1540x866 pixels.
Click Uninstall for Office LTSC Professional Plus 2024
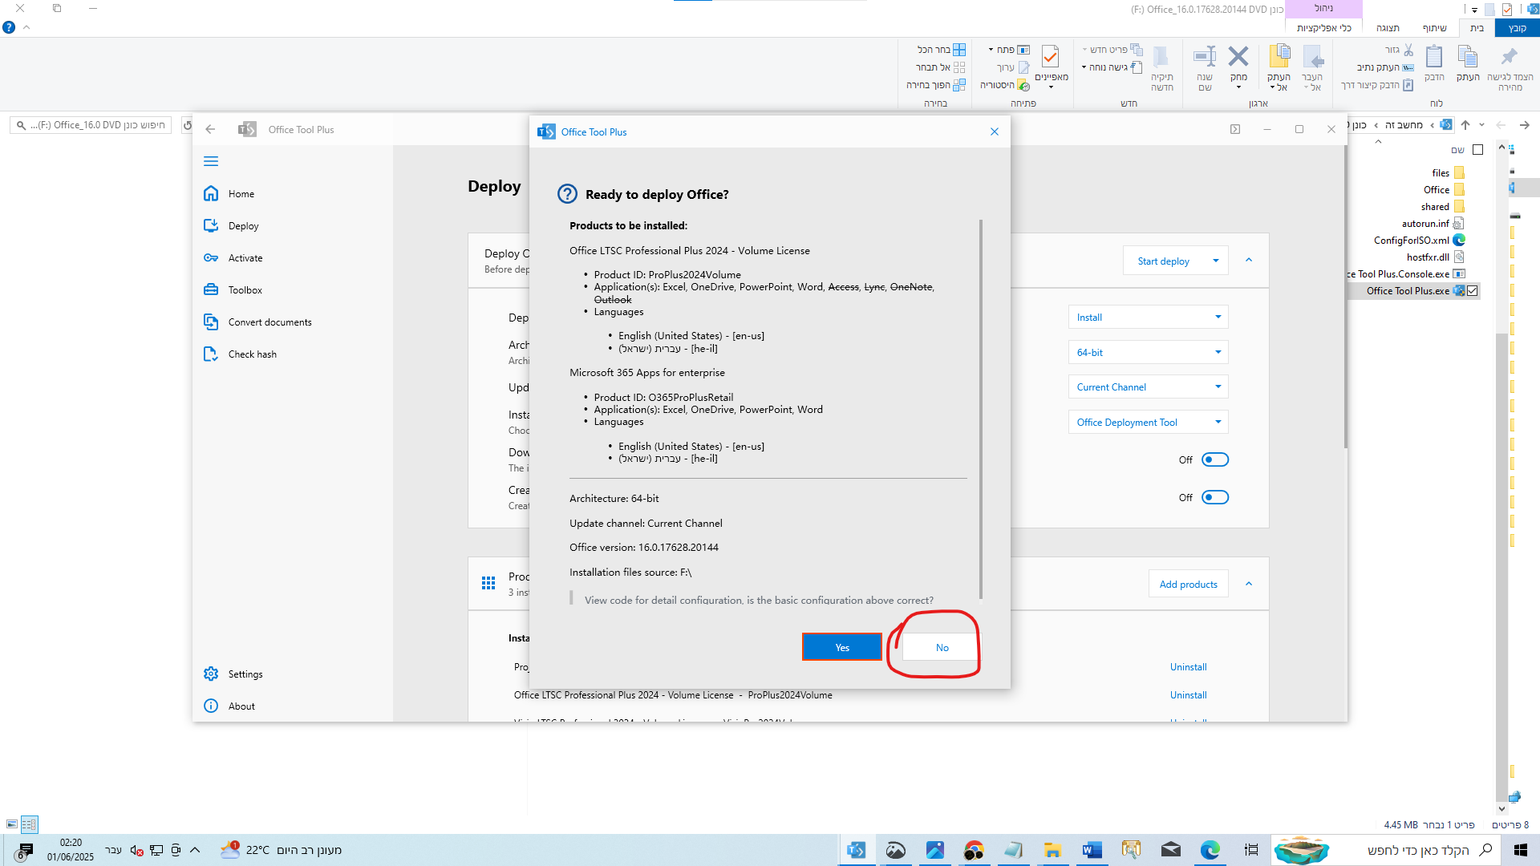1188,695
